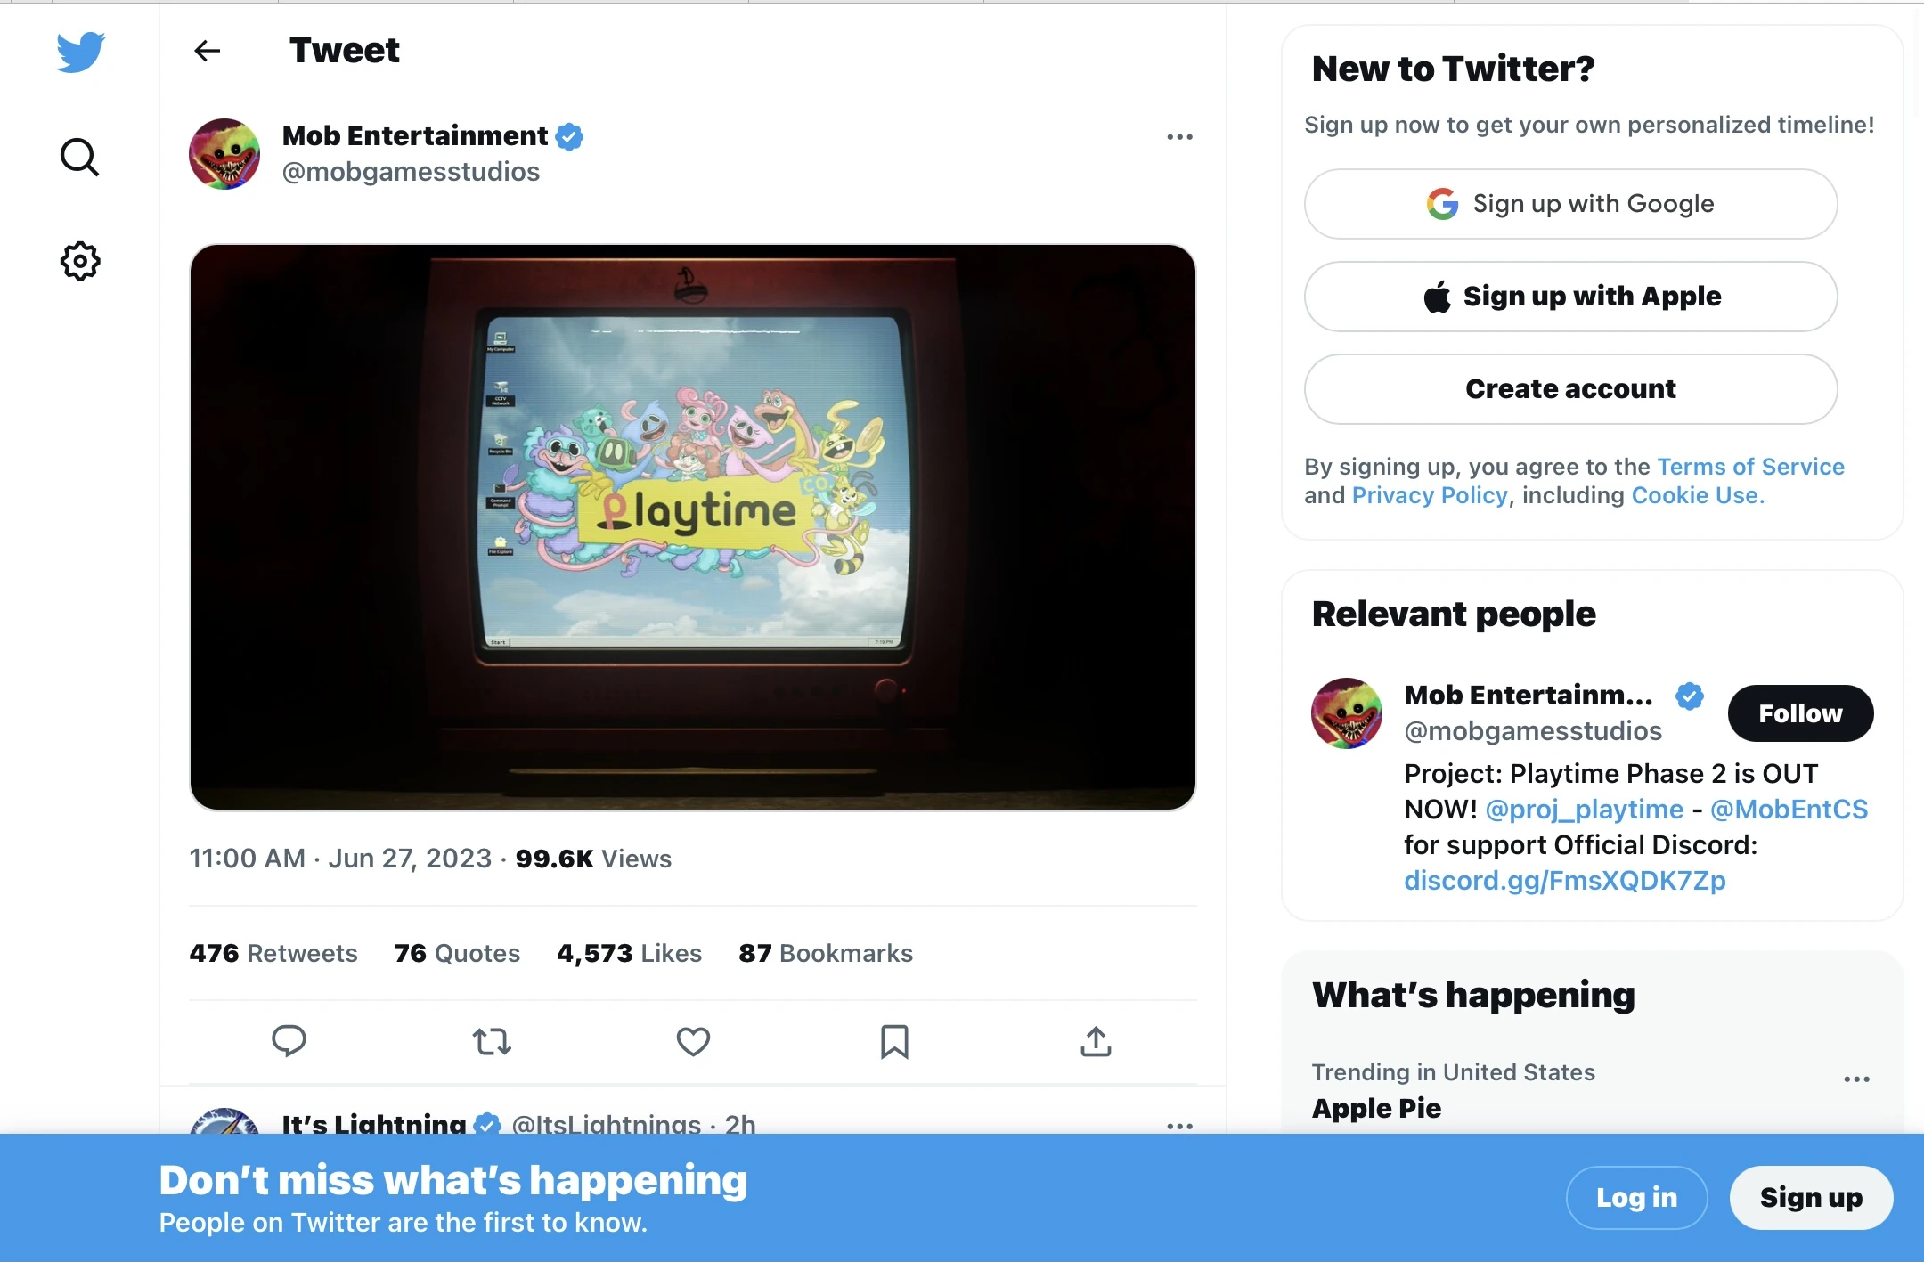Open more options for Apple Pie trend
This screenshot has width=1924, height=1262.
(x=1856, y=1079)
